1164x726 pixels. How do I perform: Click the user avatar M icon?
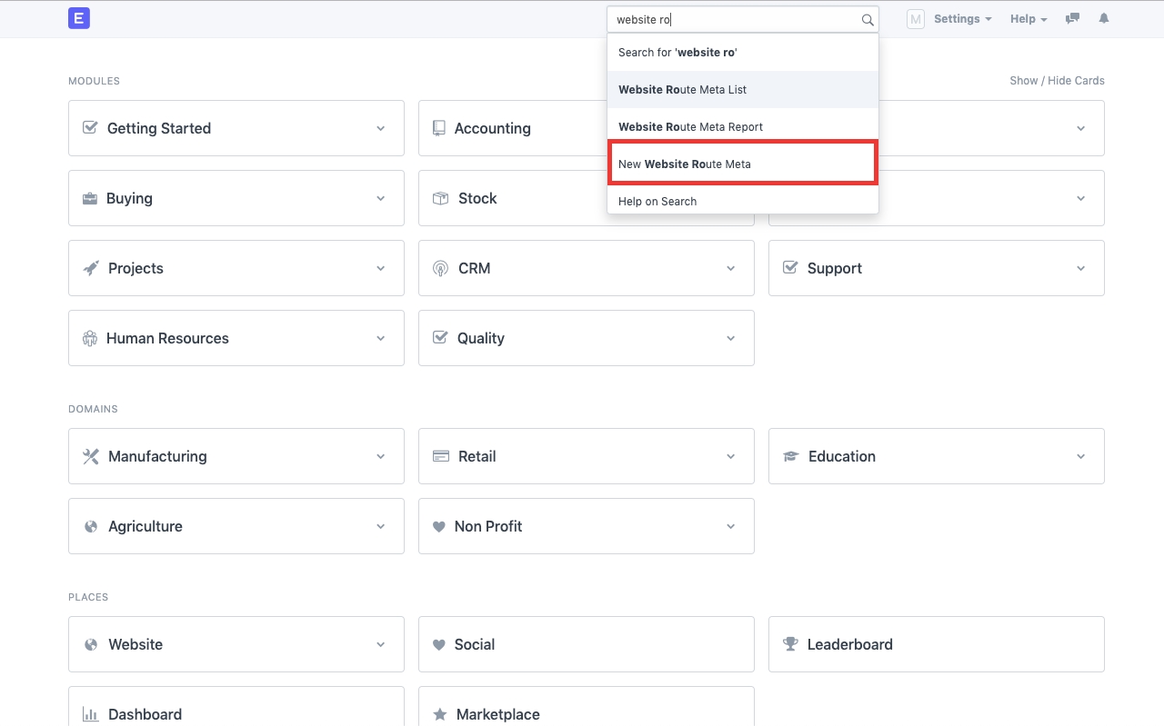915,19
